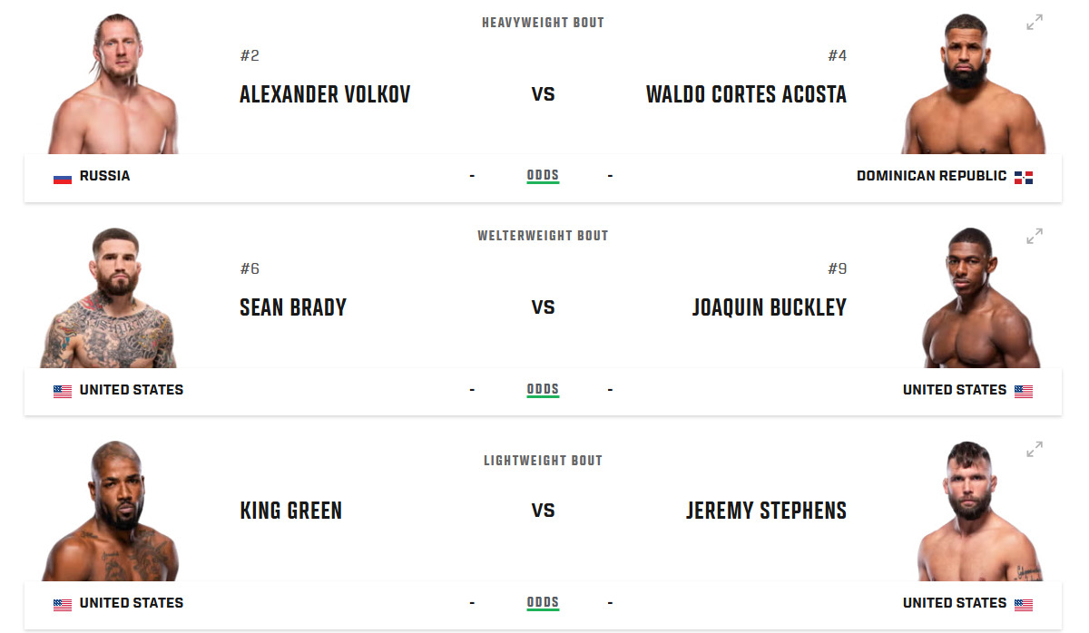Click the Dominican Republic flag icon
Screen dimensions: 1089x633
tap(1024, 177)
